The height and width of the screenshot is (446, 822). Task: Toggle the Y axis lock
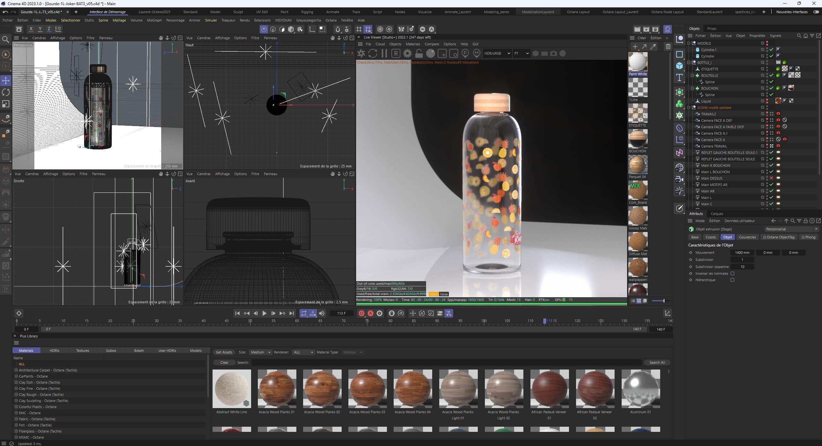click(x=40, y=29)
